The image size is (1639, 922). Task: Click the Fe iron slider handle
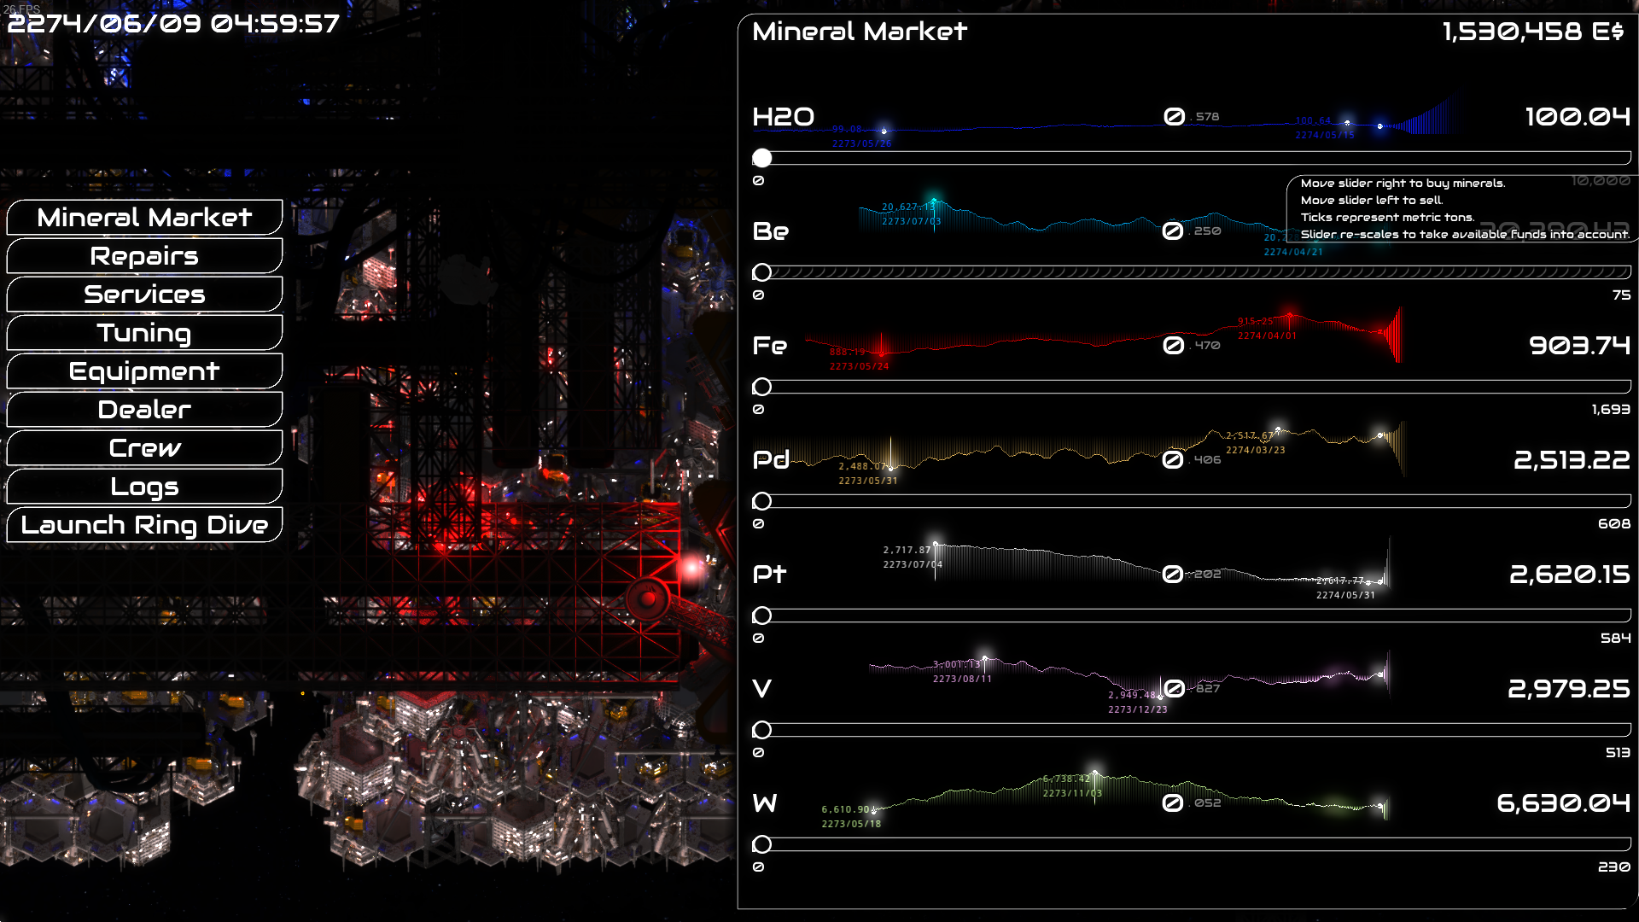(x=762, y=387)
